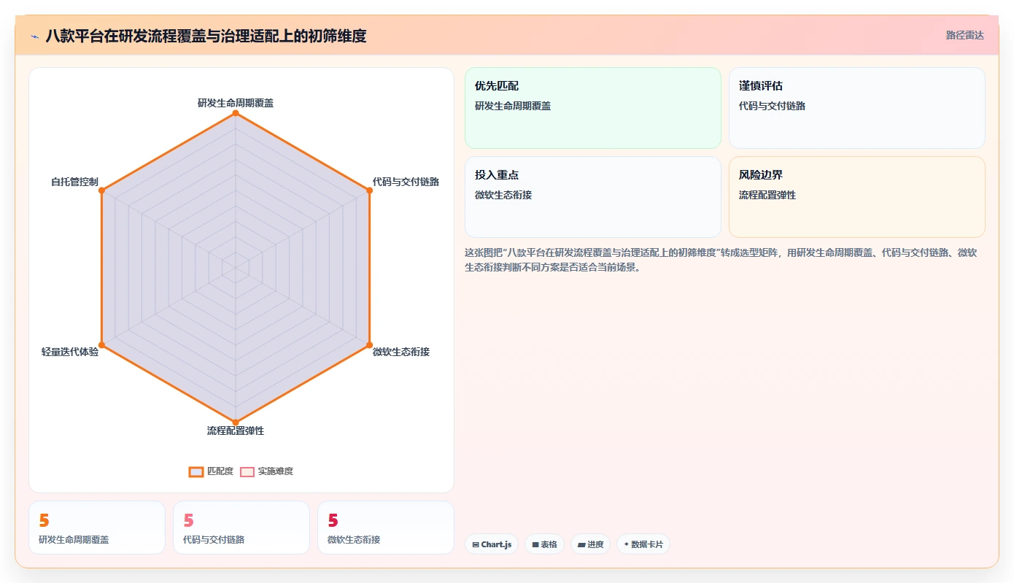This screenshot has height=583, width=1014.
Task: Select the 谨慎评估 card
Action: point(857,108)
